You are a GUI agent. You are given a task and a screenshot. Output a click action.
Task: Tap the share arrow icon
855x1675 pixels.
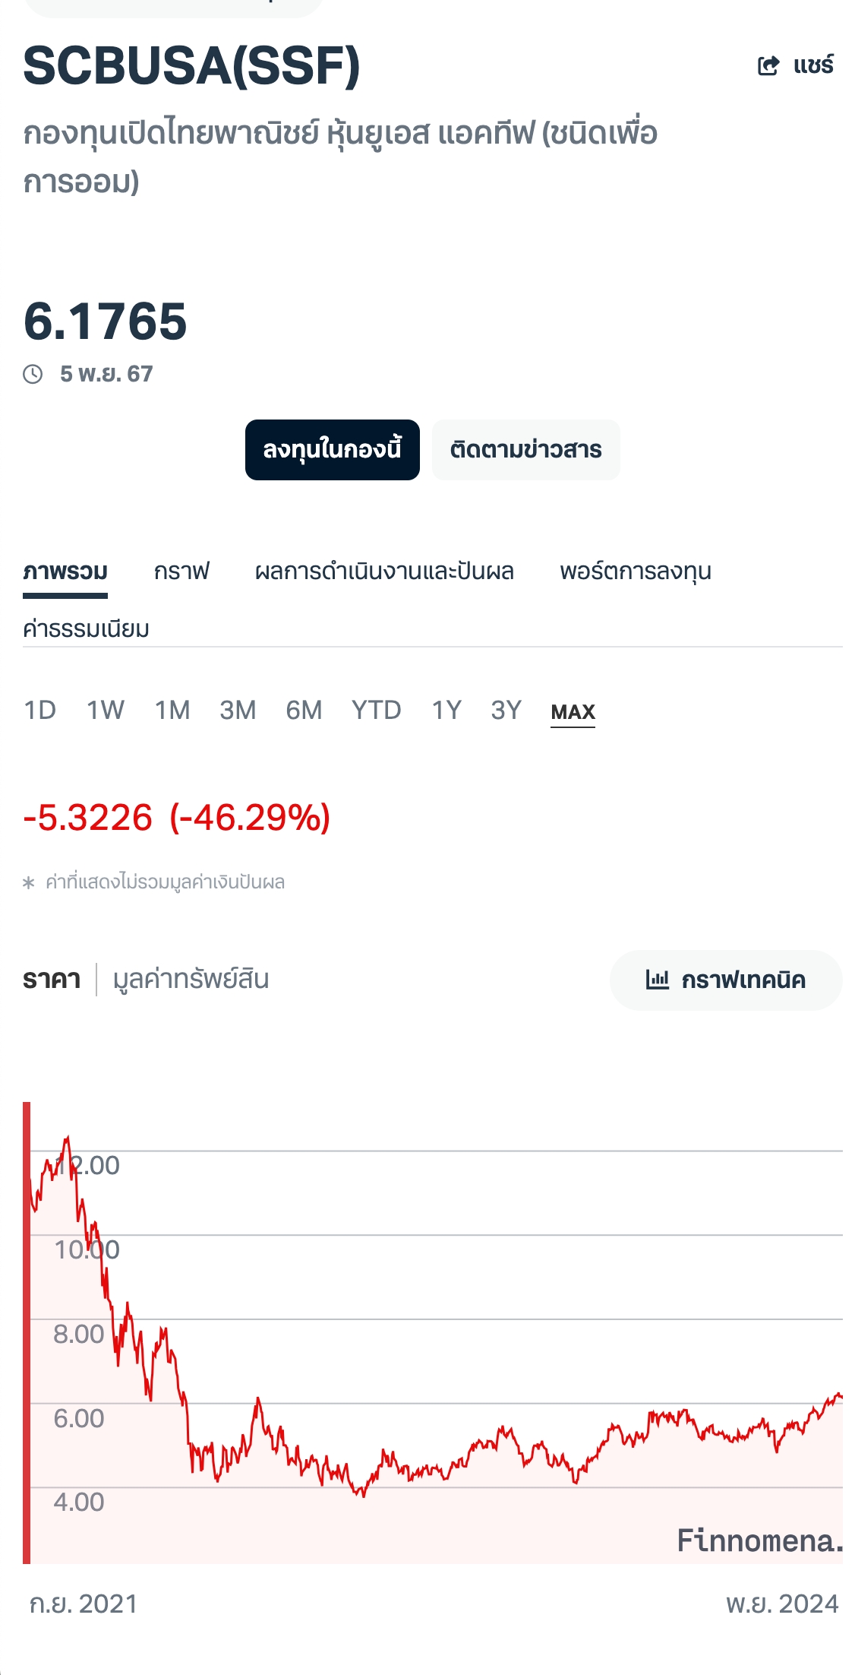click(x=768, y=66)
